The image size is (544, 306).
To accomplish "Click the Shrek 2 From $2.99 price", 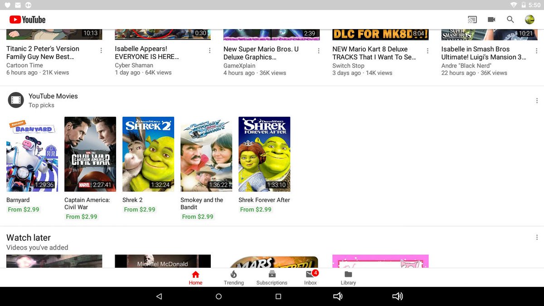I will [140, 209].
